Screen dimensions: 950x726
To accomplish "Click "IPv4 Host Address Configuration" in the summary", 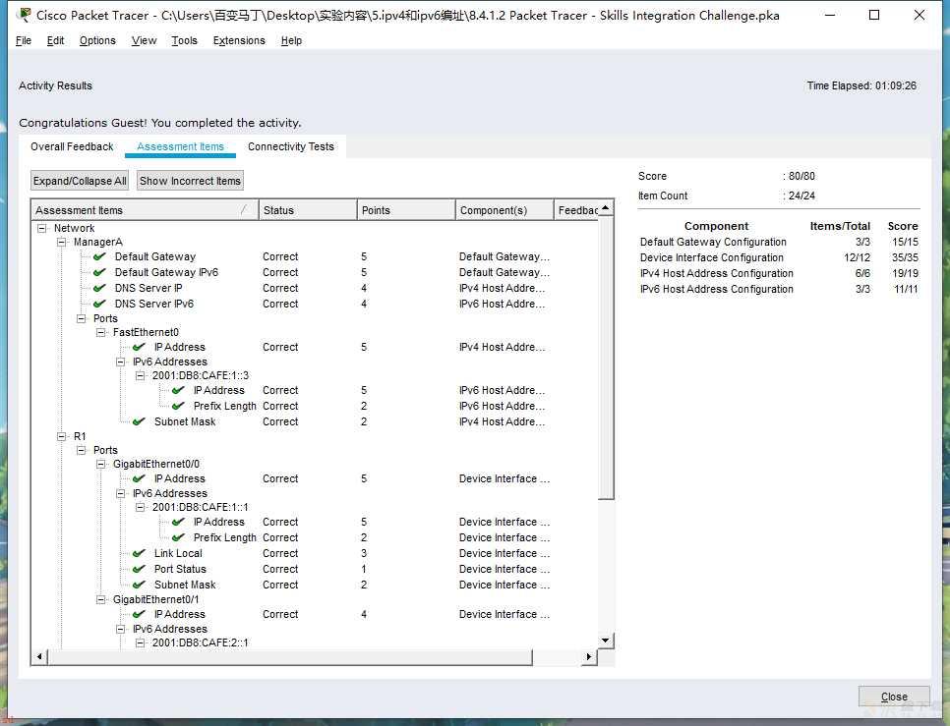I will point(717,273).
